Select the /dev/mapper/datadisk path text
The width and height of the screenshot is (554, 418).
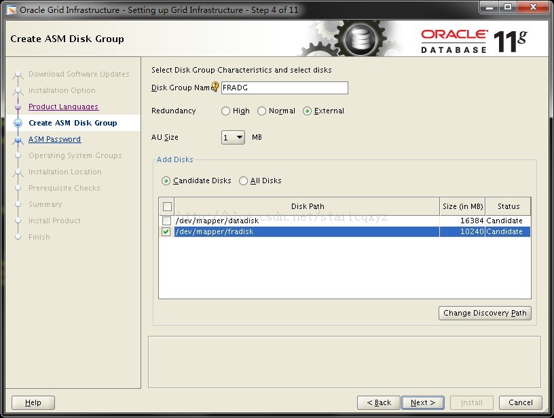coord(217,221)
